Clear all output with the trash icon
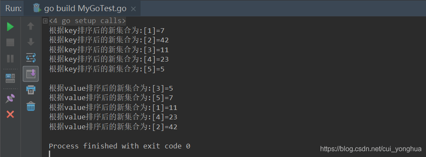 click(x=31, y=106)
